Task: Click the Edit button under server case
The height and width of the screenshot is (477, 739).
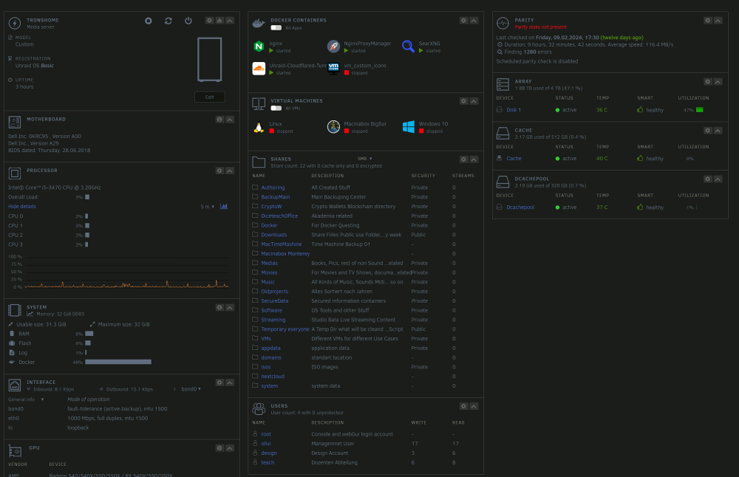Action: (x=210, y=97)
